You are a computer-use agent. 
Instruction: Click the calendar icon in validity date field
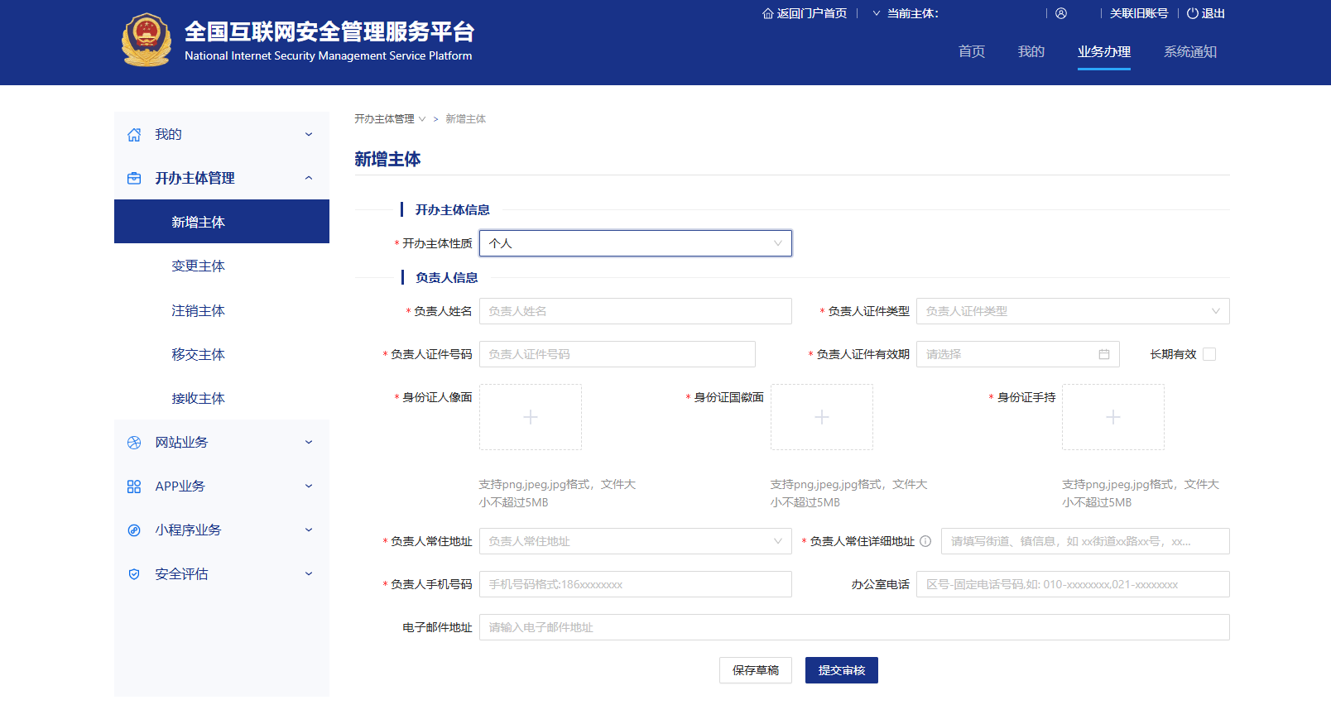coord(1103,354)
